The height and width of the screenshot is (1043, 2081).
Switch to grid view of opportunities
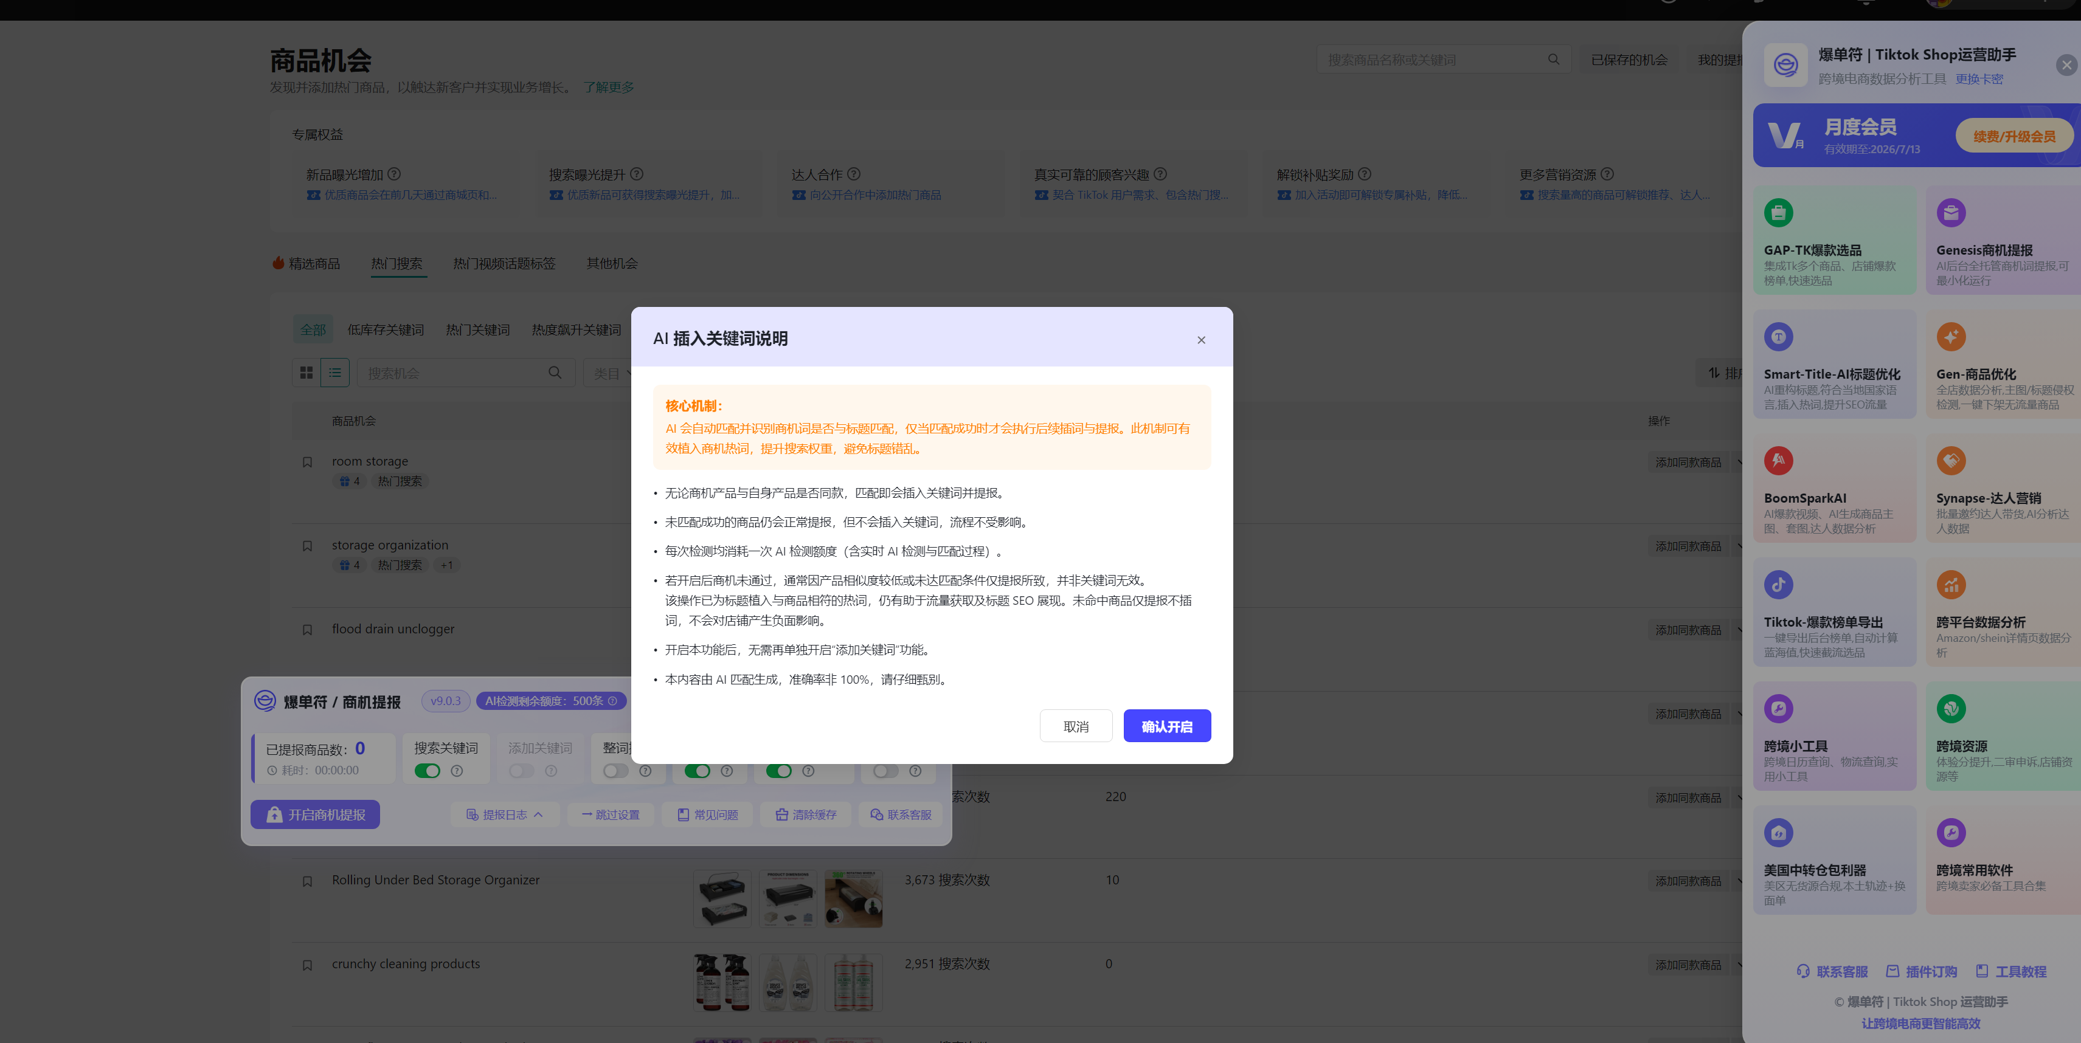coord(306,373)
